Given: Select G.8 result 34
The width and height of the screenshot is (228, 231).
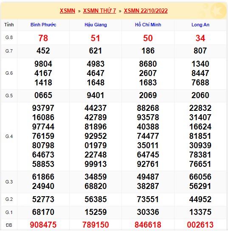Looking at the screenshot, I should click(200, 38).
